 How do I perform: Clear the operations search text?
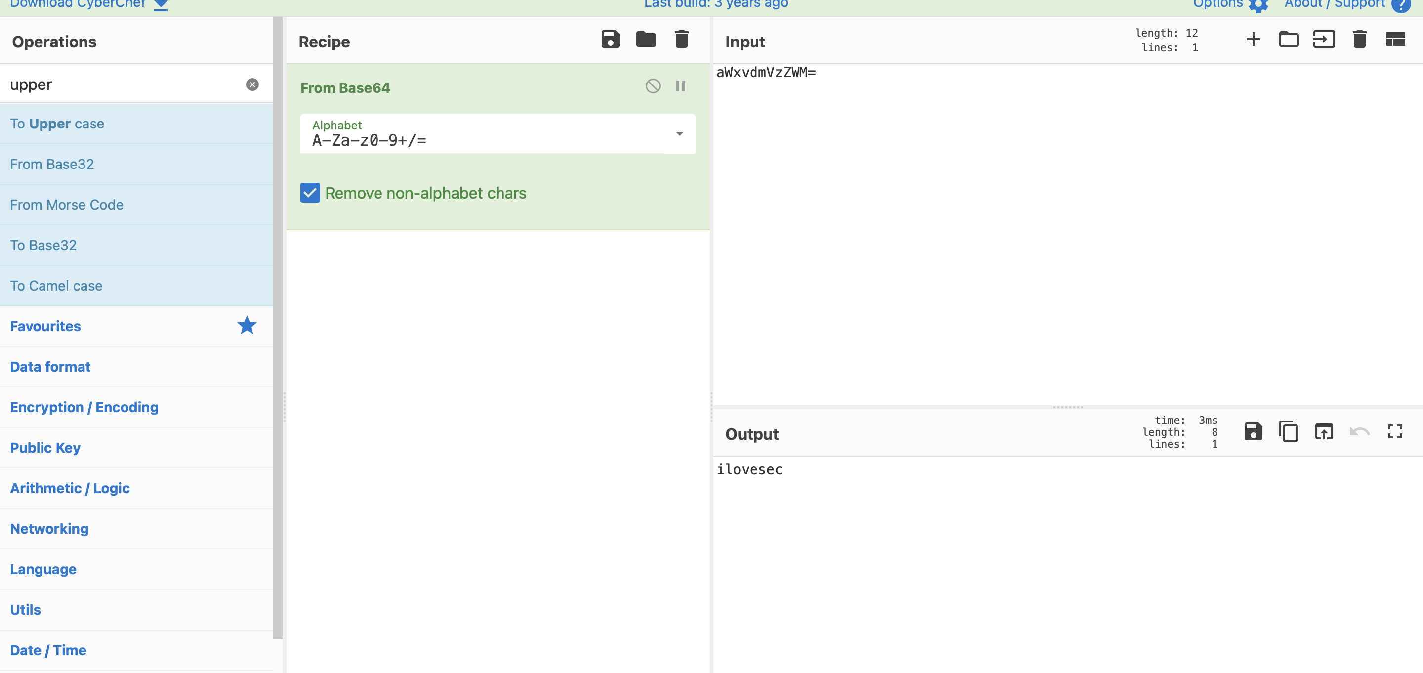pos(252,84)
